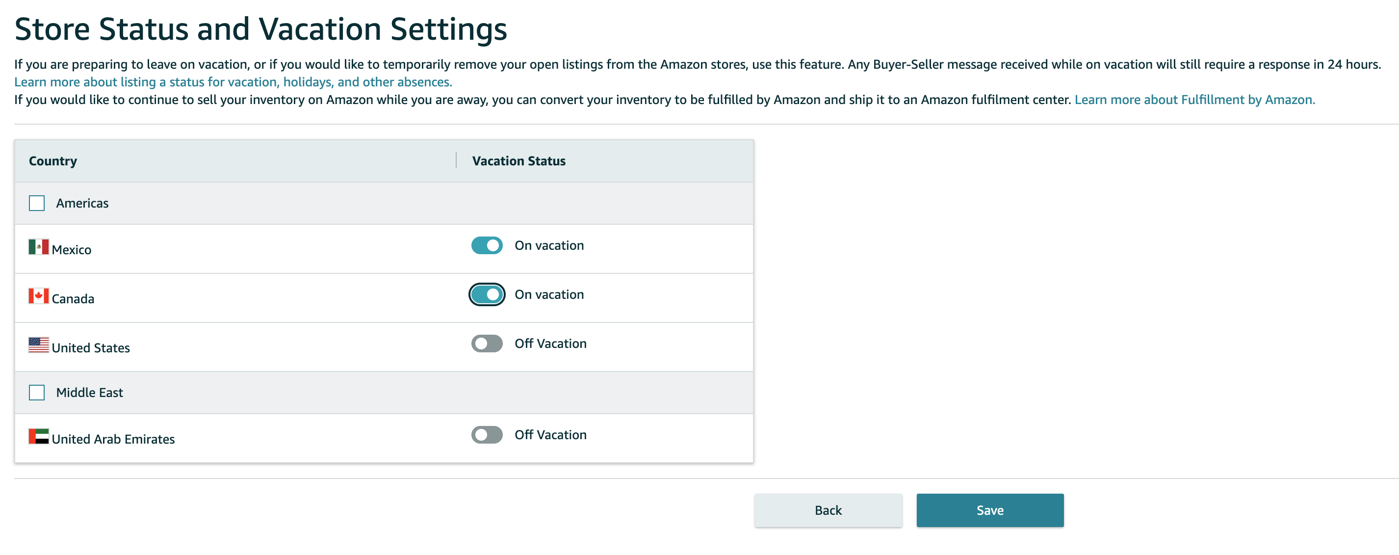Open Learn more about Fulfillment by Amazon
The image size is (1399, 555).
point(1194,100)
